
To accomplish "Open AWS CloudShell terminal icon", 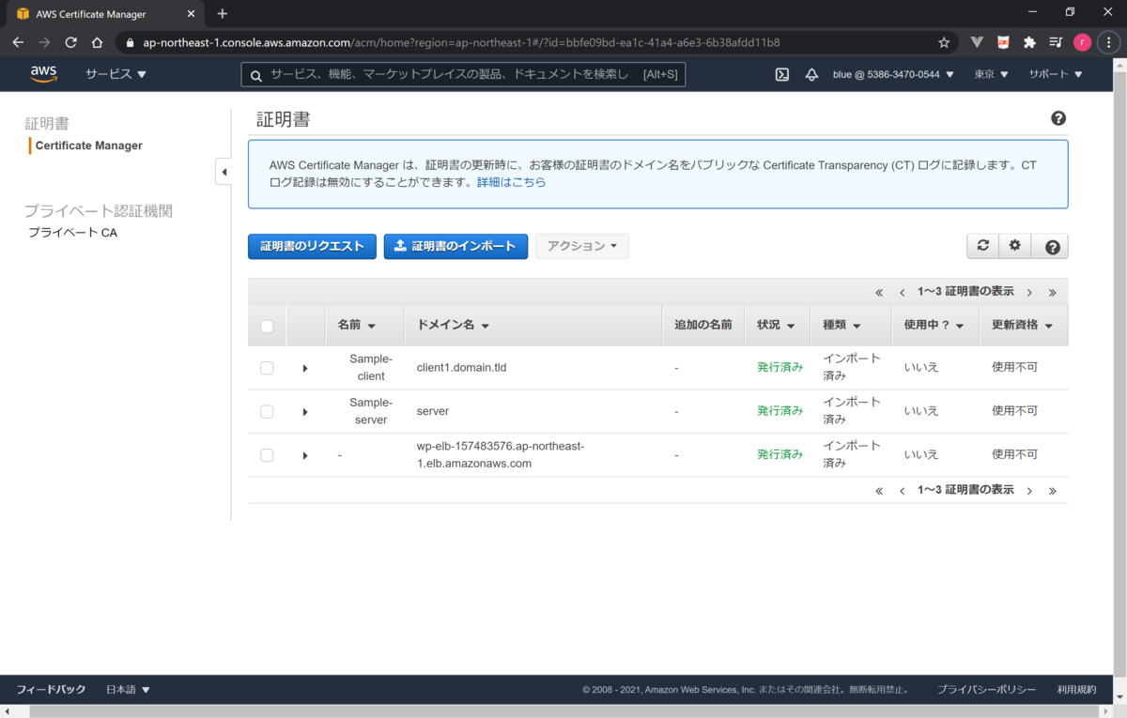I will (x=781, y=74).
